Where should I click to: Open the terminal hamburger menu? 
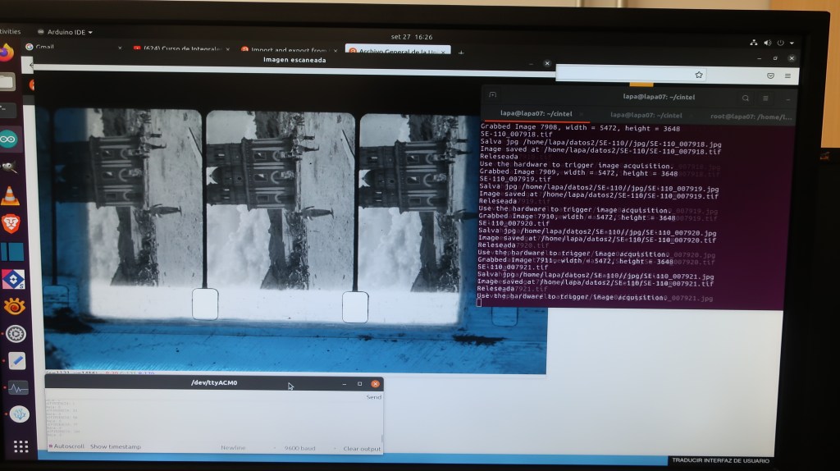(x=765, y=98)
